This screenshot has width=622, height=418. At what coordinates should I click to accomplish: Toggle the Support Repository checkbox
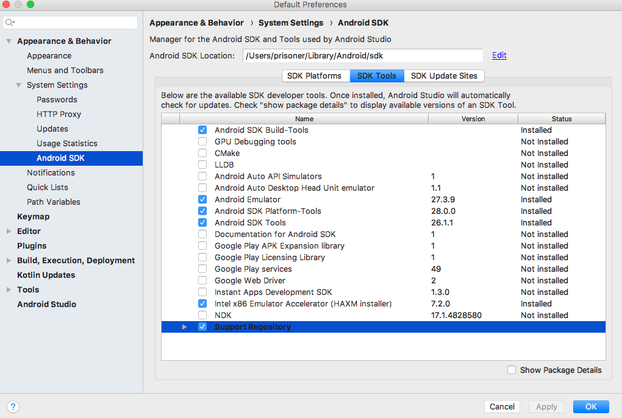pos(202,327)
